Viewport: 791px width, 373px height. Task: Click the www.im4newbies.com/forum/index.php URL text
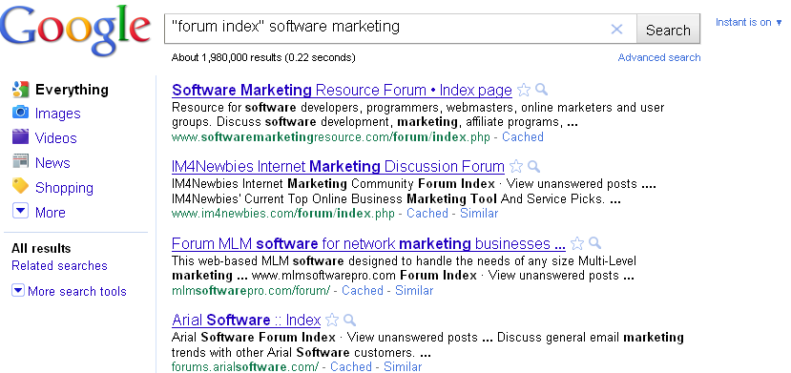tap(283, 214)
